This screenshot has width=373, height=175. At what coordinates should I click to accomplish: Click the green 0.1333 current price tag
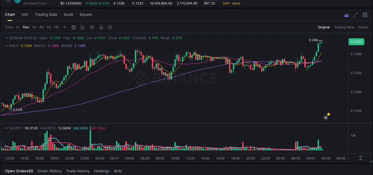pyautogui.click(x=356, y=42)
